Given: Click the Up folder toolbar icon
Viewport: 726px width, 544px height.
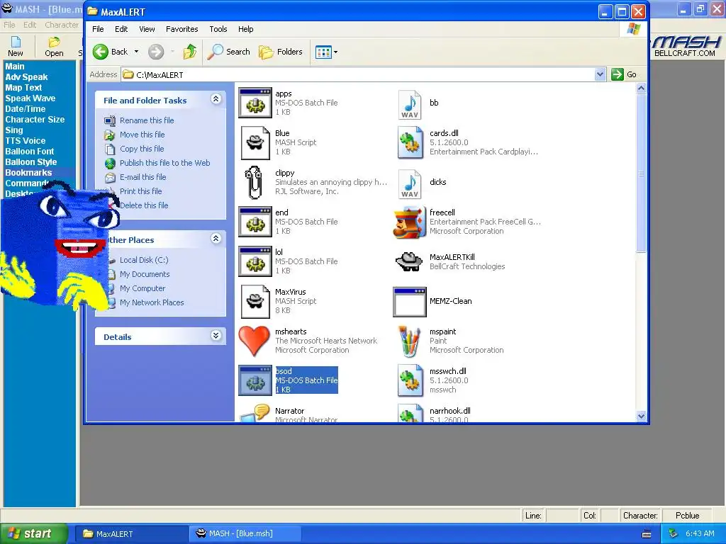Looking at the screenshot, I should 190,52.
